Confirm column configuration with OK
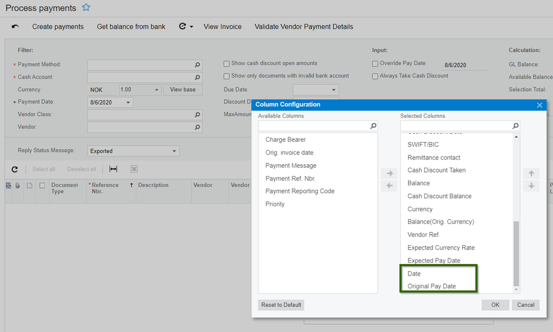This screenshot has height=332, width=553. pyautogui.click(x=495, y=305)
